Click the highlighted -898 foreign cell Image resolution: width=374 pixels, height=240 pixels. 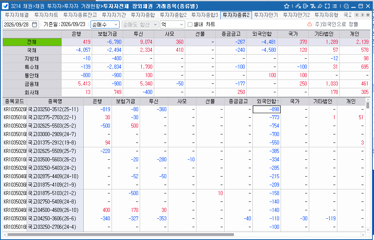pos(267,110)
